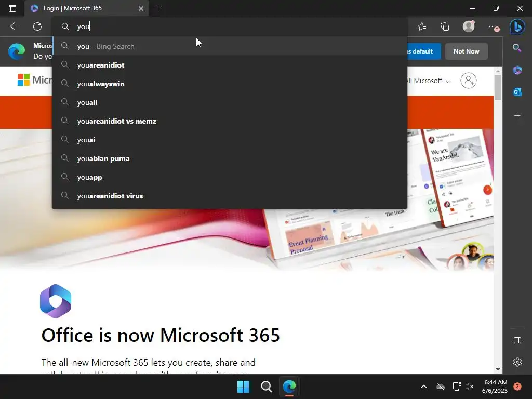Viewport: 532px width, 399px height.
Task: Open Settings and more ellipsis menu
Action: [x=493, y=26]
